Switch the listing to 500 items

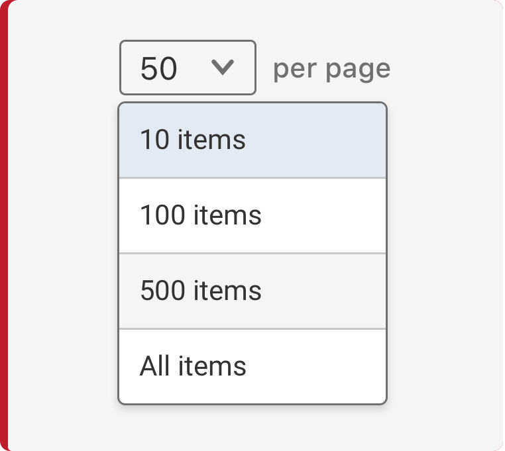(252, 291)
